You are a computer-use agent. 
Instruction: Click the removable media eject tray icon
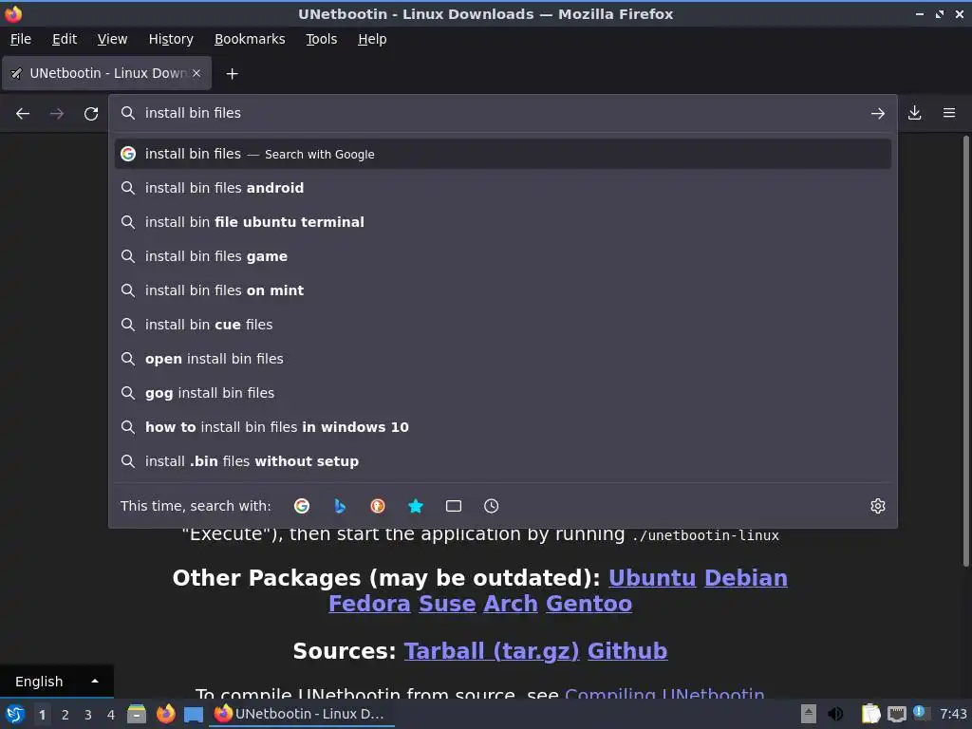click(x=809, y=714)
